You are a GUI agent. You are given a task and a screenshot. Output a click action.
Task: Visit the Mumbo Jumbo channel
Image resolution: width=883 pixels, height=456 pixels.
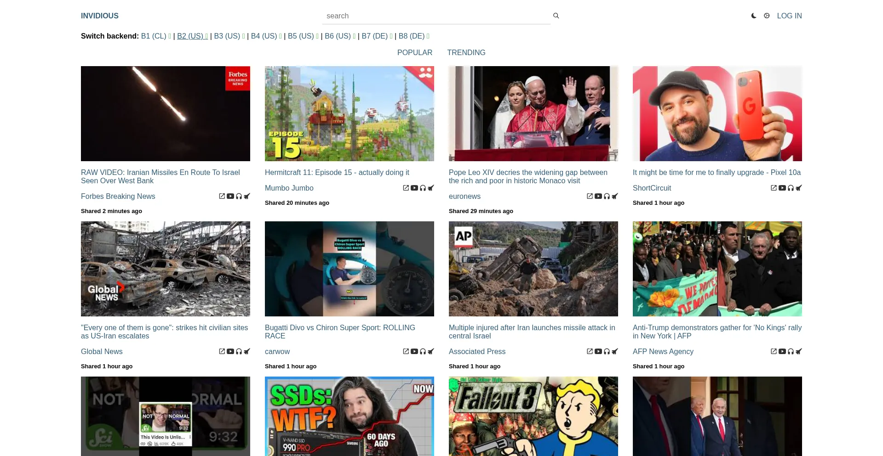289,188
